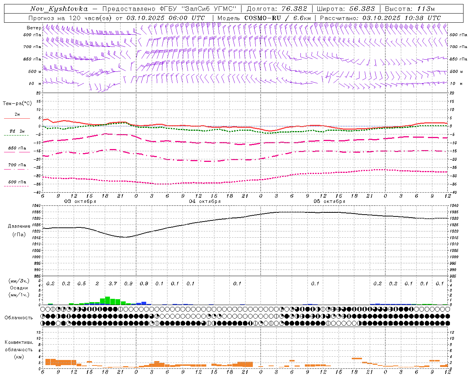The height and width of the screenshot is (375, 469).
Task: Click the 'Тем-ра(°C)' panel label
Action: (17, 104)
